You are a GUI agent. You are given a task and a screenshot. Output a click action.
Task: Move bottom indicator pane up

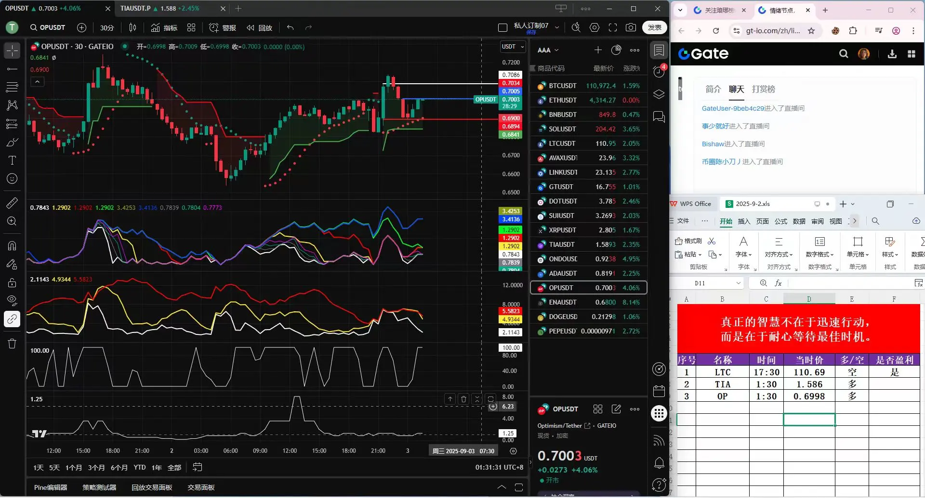pyautogui.click(x=450, y=399)
